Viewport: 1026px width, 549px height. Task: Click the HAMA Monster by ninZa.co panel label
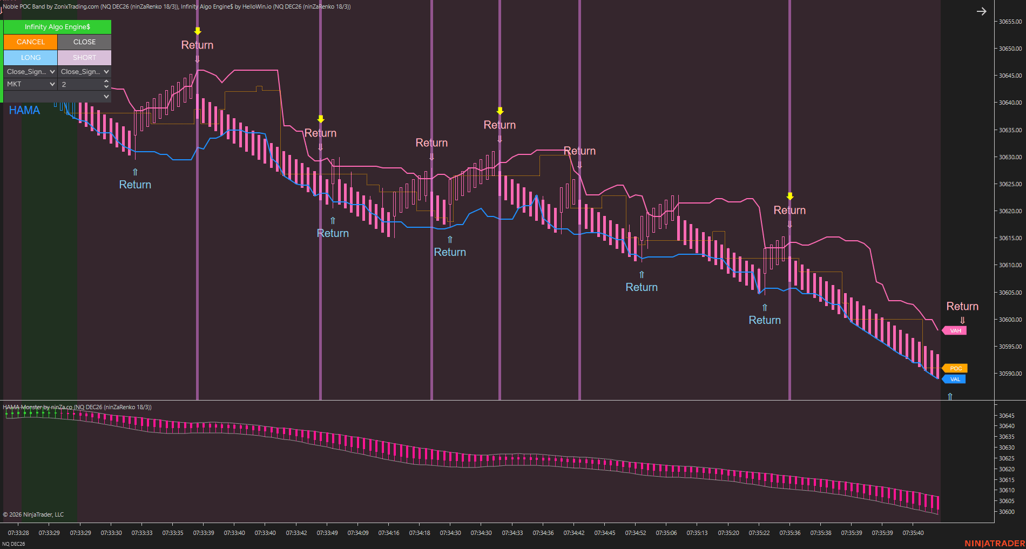pyautogui.click(x=77, y=407)
